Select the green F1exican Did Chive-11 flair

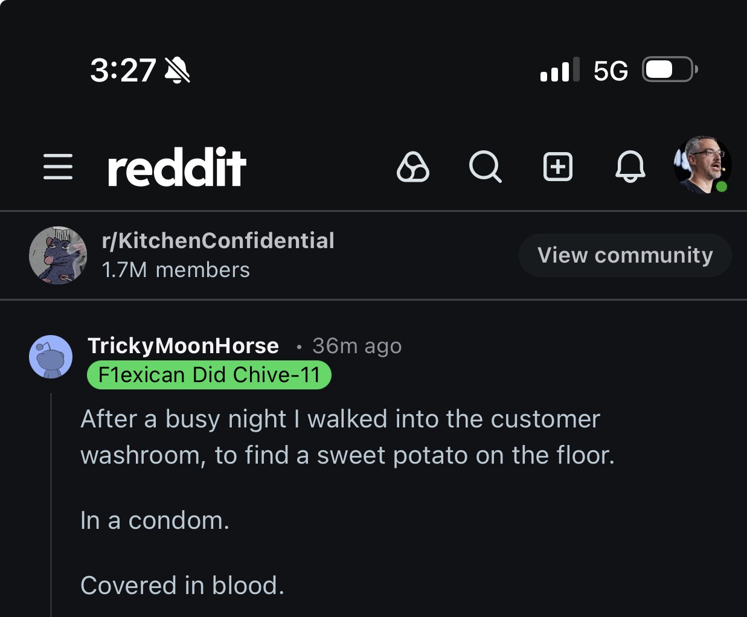pos(209,375)
